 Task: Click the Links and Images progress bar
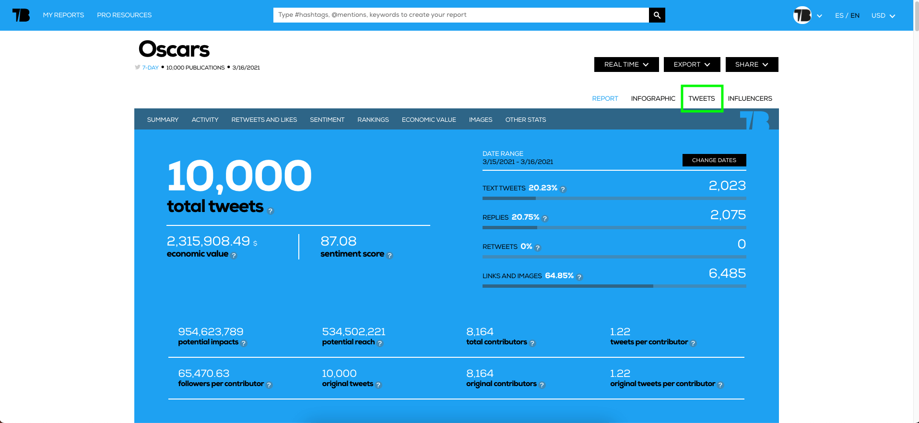(x=614, y=286)
